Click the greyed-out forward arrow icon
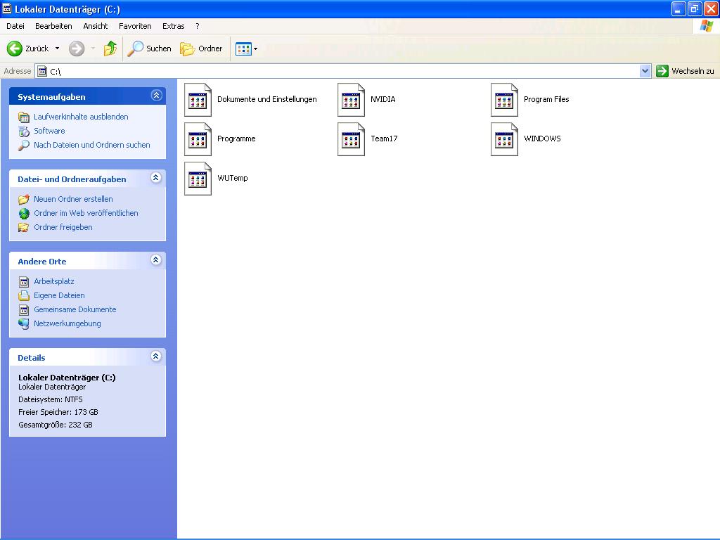 click(77, 49)
